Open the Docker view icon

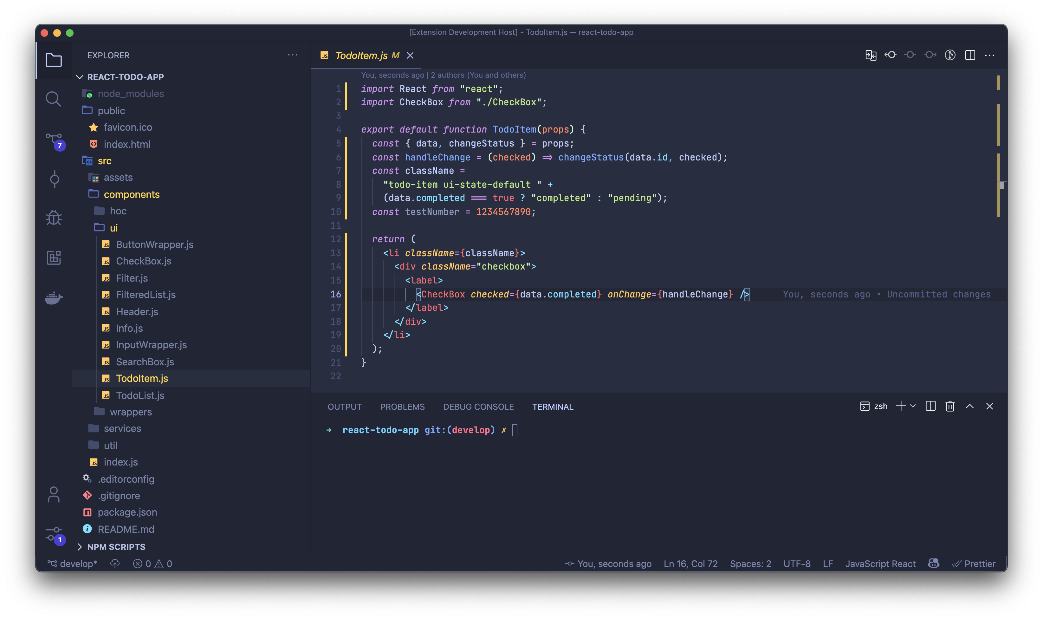click(x=54, y=298)
